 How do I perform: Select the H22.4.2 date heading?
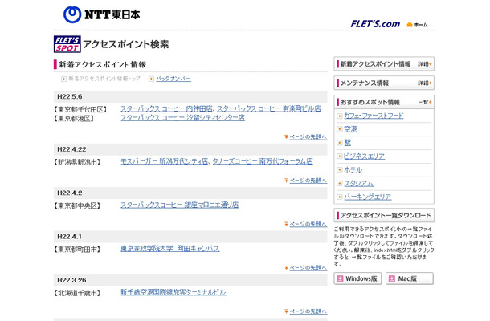pos(70,193)
